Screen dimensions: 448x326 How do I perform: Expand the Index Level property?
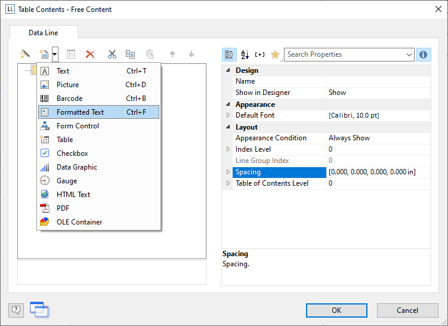(228, 149)
